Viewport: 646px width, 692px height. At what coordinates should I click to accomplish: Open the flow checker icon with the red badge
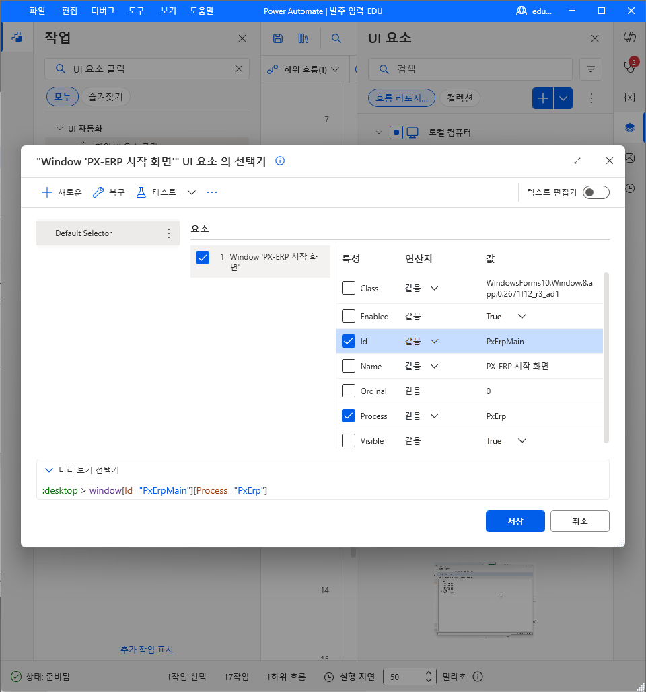(x=630, y=66)
